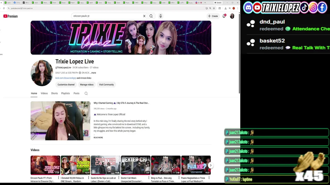
Task: Click the Discord icon in the overlay banner
Action: point(248,7)
